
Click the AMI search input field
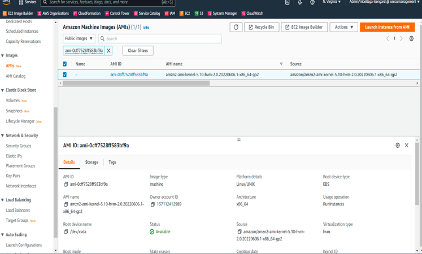pyautogui.click(x=161, y=39)
